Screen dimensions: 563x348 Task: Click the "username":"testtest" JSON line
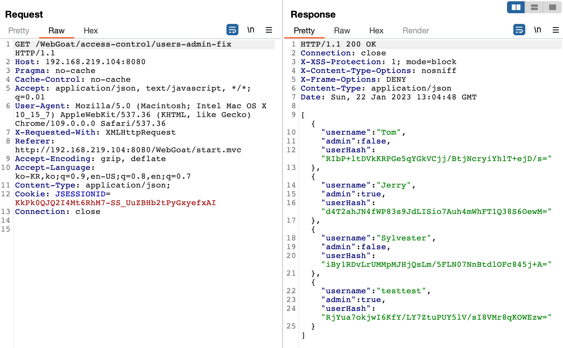click(376, 291)
